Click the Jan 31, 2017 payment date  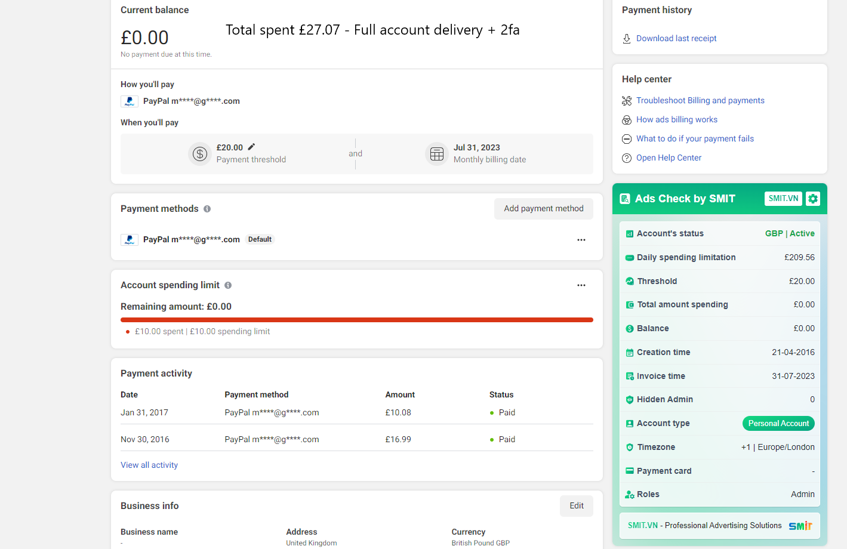click(144, 413)
